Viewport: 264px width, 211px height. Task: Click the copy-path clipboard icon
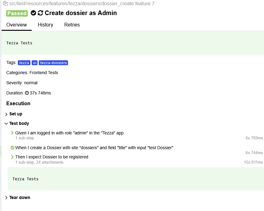[x=6, y=3]
